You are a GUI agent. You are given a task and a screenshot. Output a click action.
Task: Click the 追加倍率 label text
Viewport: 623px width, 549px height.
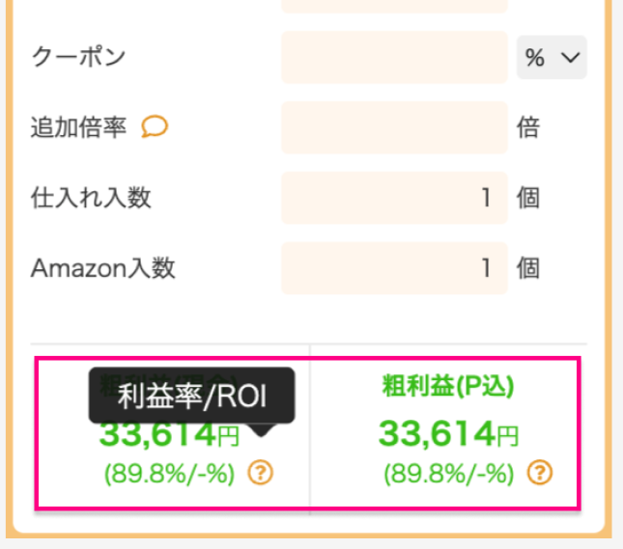click(x=78, y=127)
